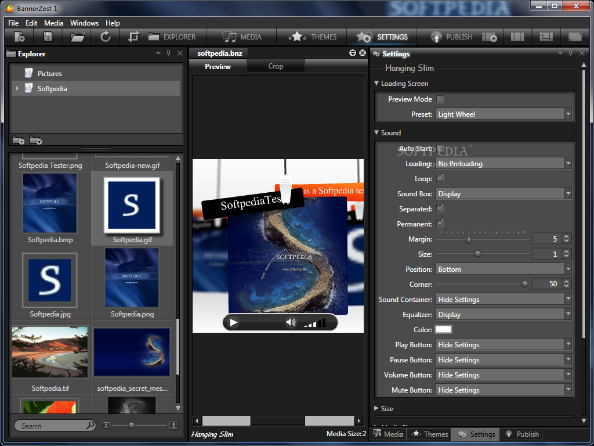Click the publish settings gear icon
This screenshot has height=446, width=594.
click(490, 37)
